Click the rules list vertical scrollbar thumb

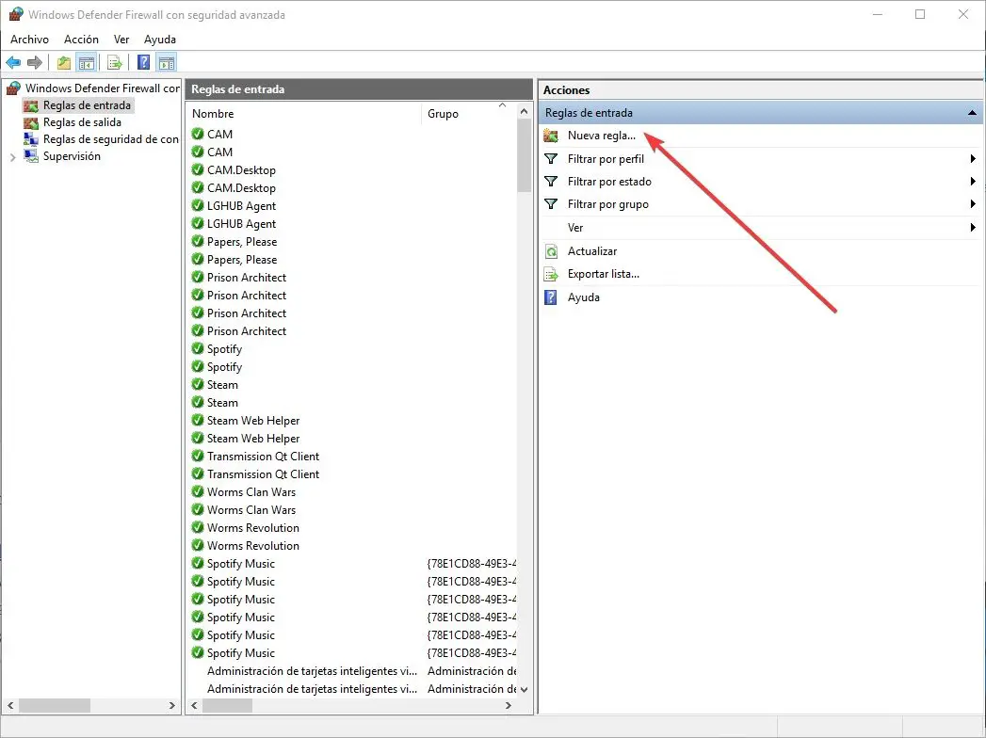525,155
